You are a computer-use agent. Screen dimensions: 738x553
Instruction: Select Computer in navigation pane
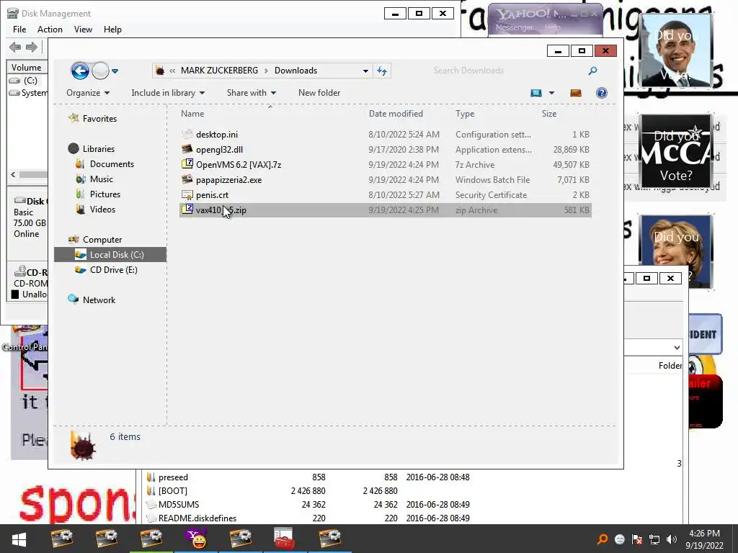(x=102, y=240)
